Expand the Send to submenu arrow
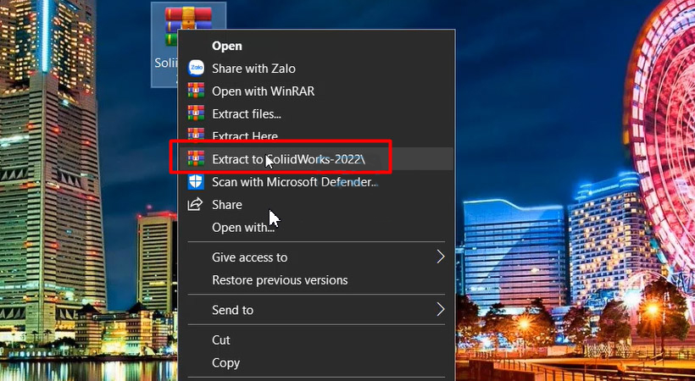Viewport: 695px width, 381px height. click(x=440, y=310)
